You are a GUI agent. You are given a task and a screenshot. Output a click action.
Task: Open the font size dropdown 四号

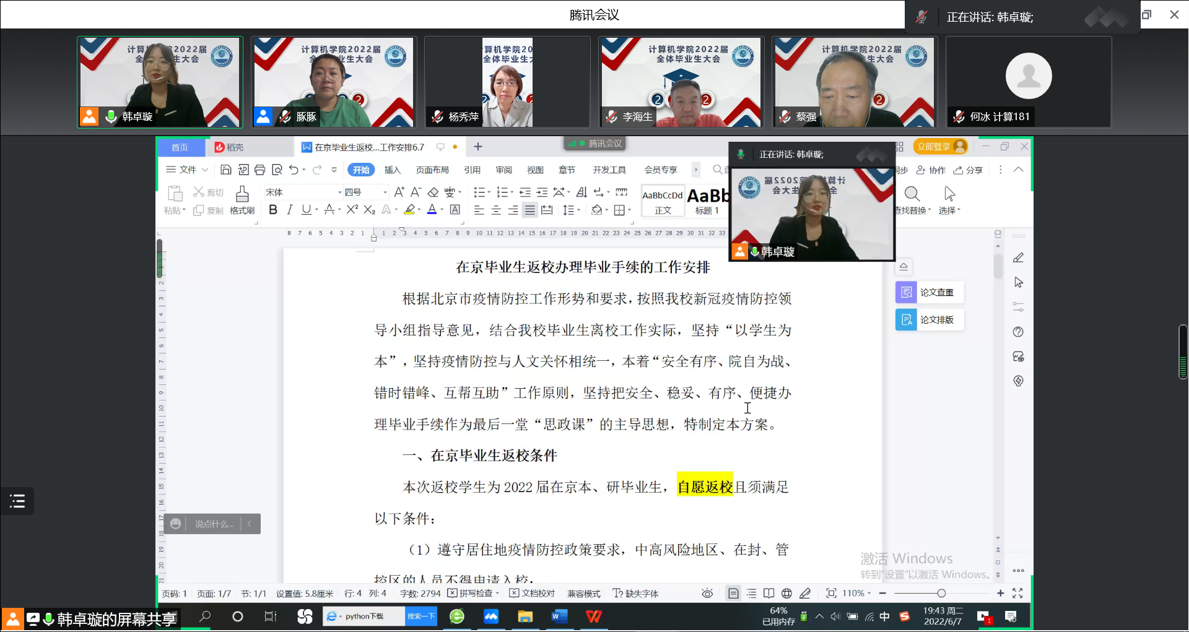365,192
